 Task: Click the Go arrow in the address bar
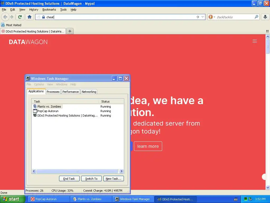pos(198,17)
